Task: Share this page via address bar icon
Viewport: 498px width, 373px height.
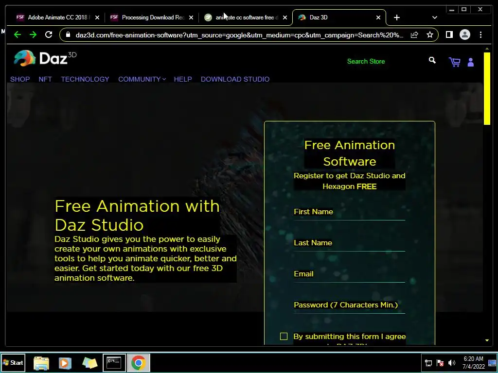Action: (414, 35)
